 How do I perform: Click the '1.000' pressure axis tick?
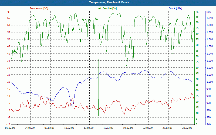pos(210,82)
